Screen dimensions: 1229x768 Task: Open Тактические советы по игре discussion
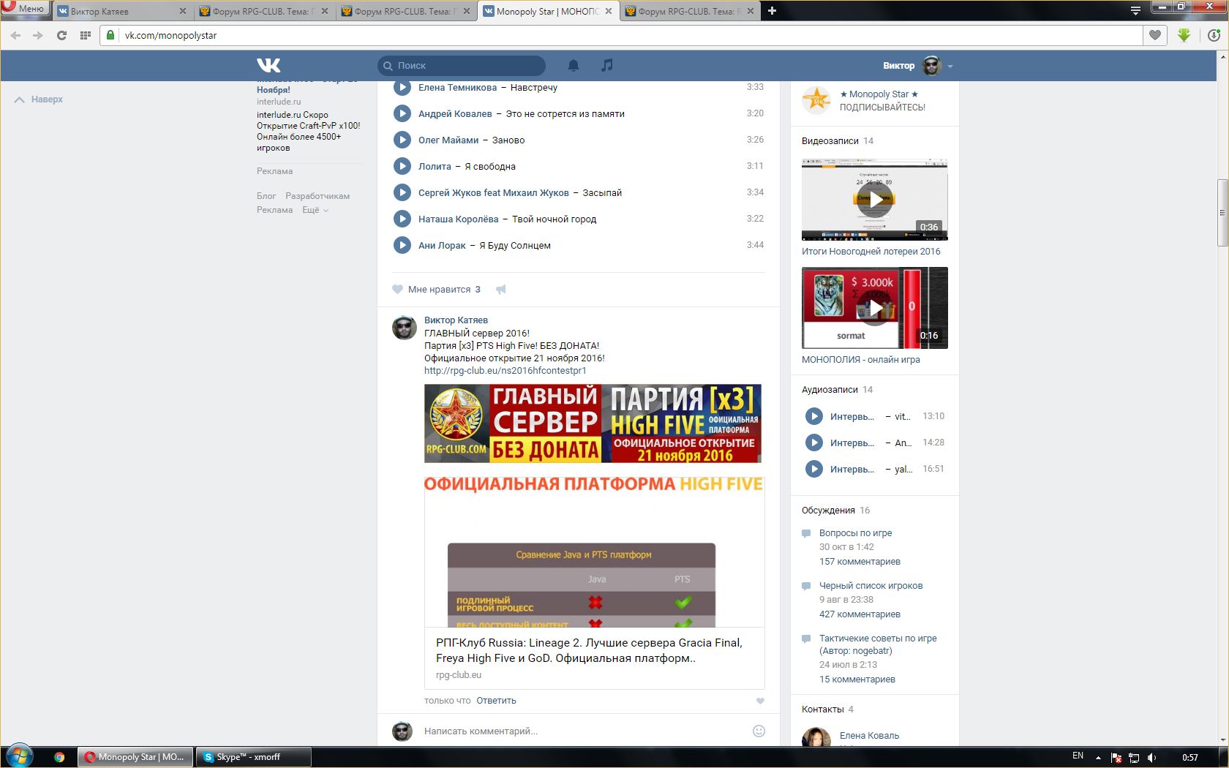878,644
